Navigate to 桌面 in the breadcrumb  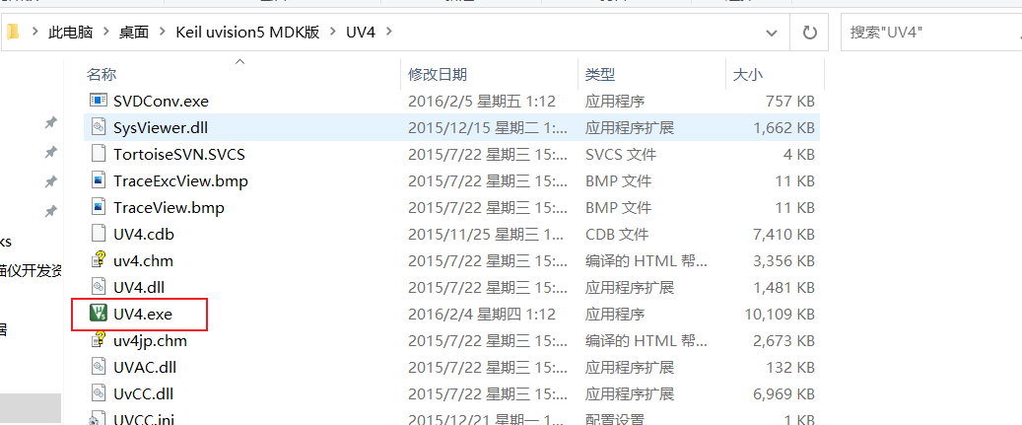point(134,32)
